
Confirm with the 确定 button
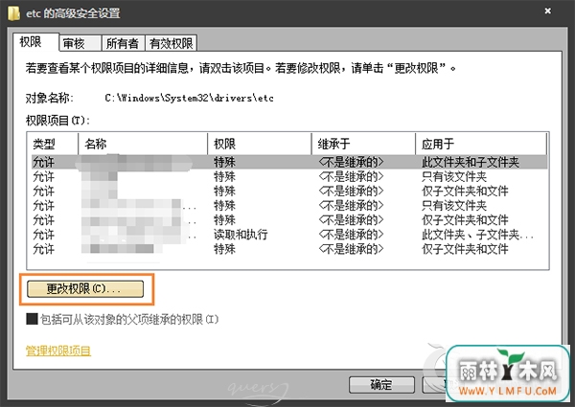[x=381, y=385]
